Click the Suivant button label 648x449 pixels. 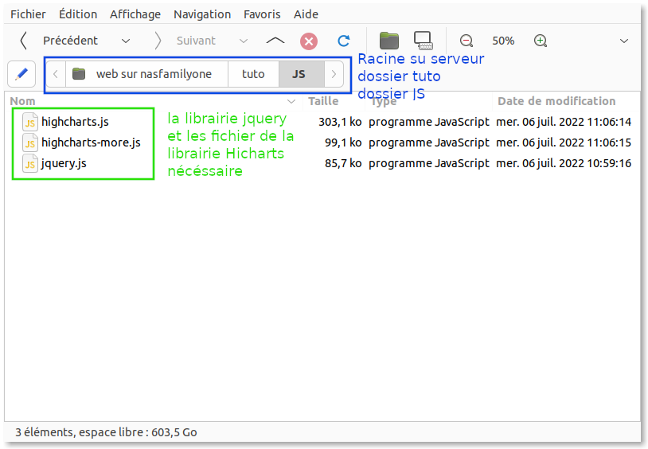[x=196, y=41]
